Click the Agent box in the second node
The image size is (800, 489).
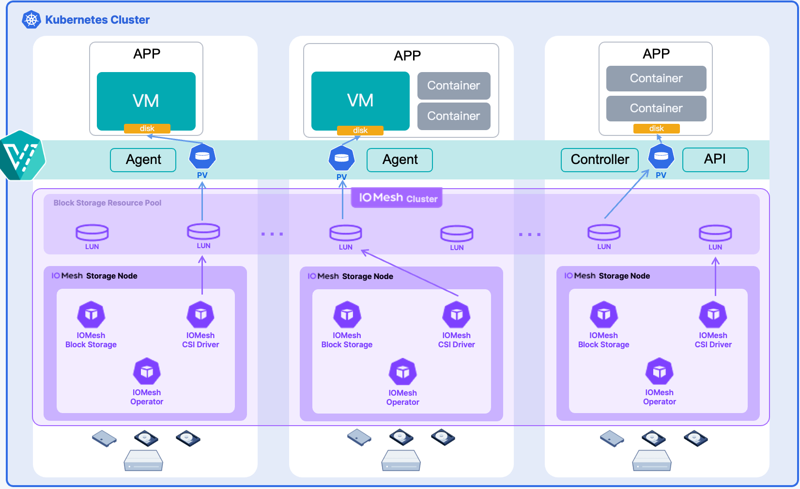[x=400, y=160]
